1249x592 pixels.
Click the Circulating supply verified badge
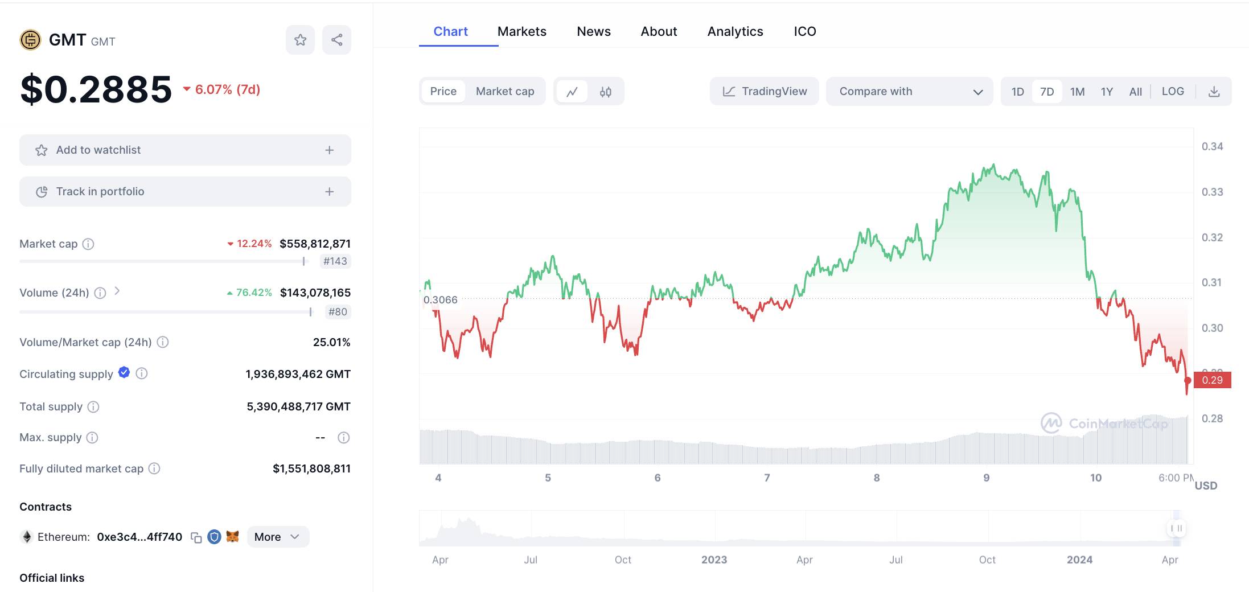[124, 373]
